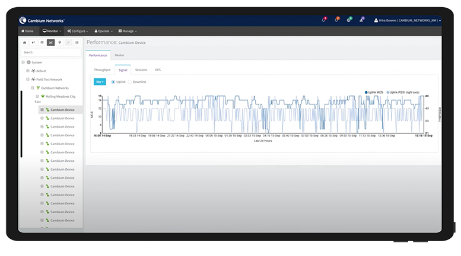Click the home icon in sidebar toolbar
This screenshot has height=256, width=461.
coord(24,43)
